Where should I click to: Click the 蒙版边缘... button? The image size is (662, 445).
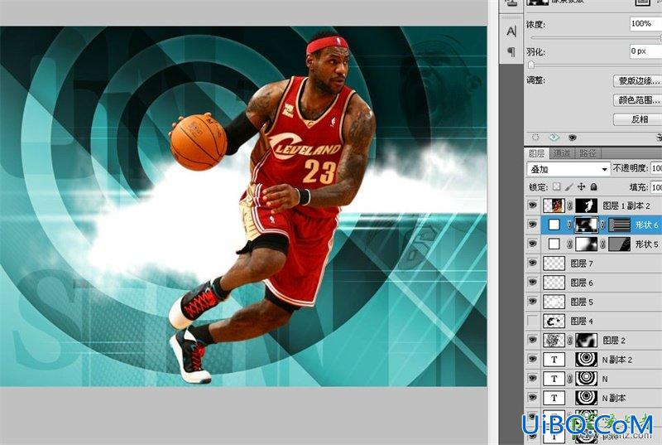click(x=637, y=80)
